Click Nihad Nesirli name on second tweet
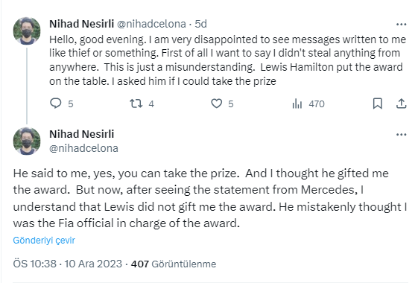Screen dimensions: 418x283 (81, 134)
